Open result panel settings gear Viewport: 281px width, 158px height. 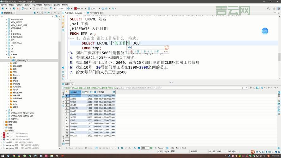139,148
